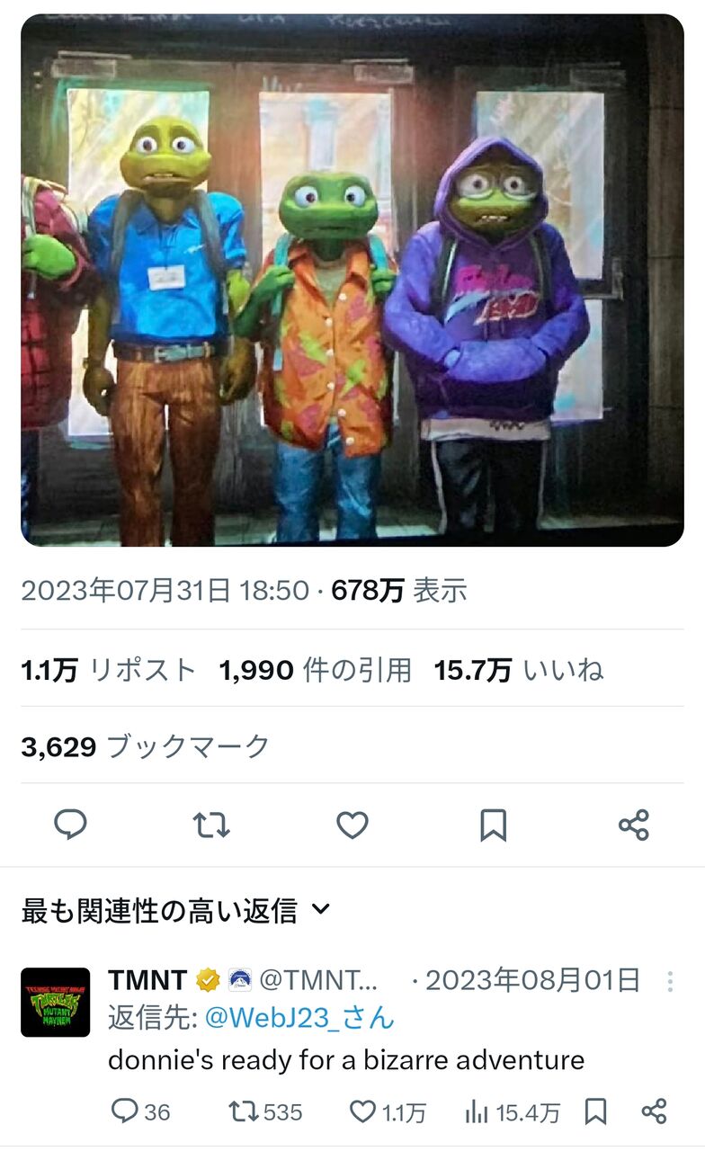
Task: Reply to TMNT's comment with 36 replies
Action: (x=140, y=1112)
